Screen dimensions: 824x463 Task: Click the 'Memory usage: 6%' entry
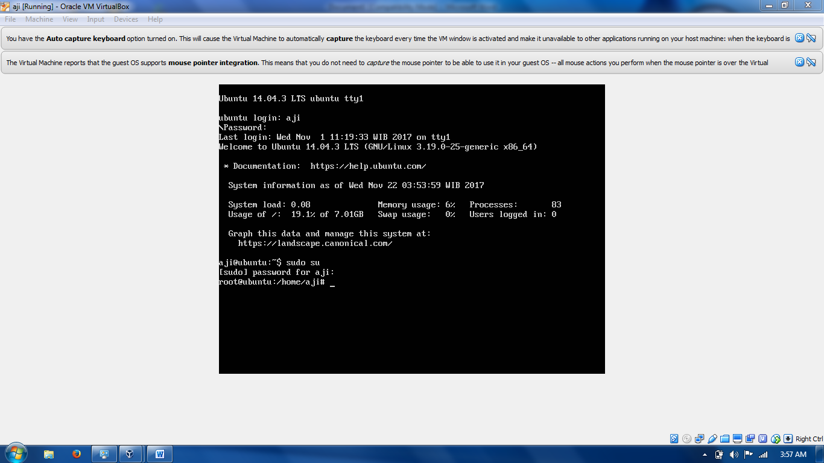[416, 204]
